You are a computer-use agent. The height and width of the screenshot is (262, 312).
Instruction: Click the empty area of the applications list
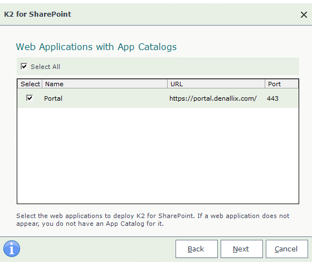pos(158,156)
